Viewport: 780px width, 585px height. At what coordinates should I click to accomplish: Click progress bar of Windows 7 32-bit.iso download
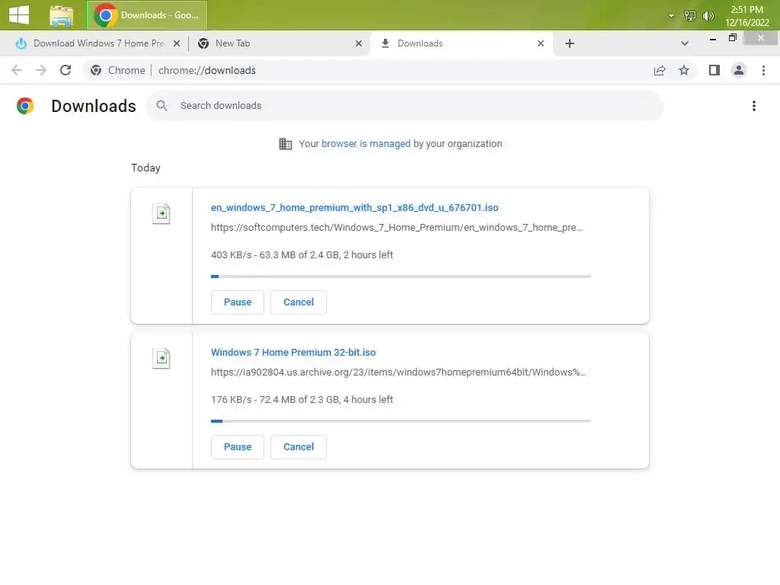coord(401,420)
